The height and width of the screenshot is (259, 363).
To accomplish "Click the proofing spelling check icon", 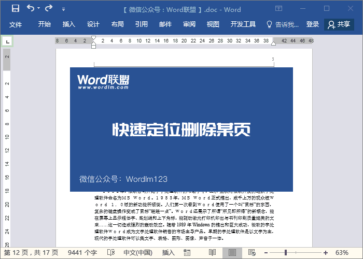I will (111, 253).
